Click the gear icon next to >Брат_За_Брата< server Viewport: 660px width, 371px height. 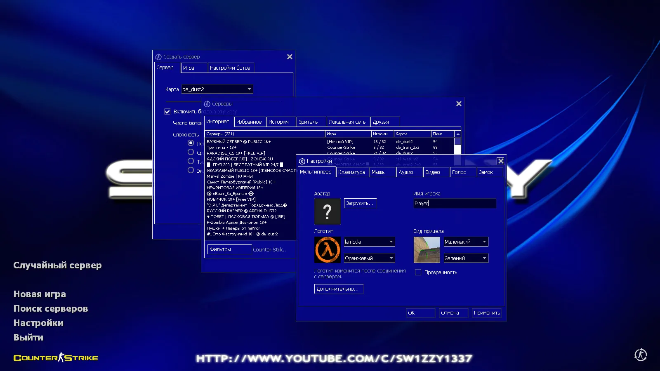[209, 193]
